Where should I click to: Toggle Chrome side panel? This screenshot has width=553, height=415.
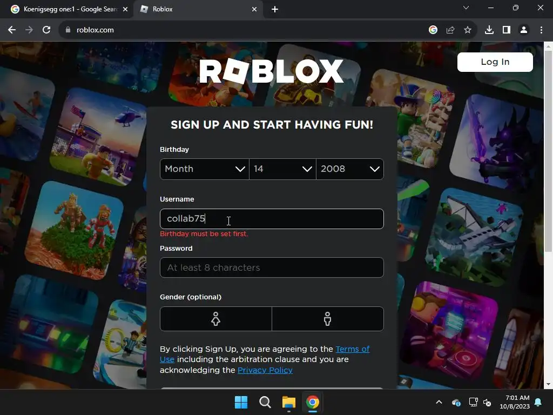(x=507, y=30)
